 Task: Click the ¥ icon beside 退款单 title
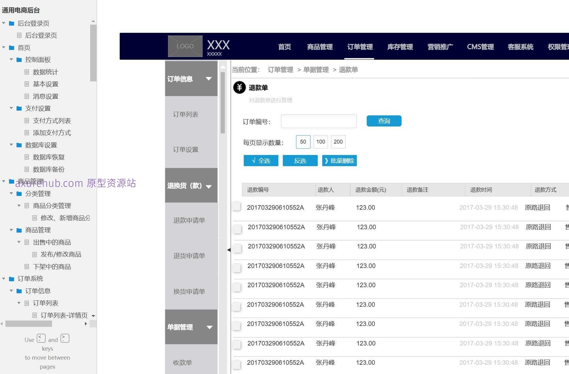[x=239, y=87]
